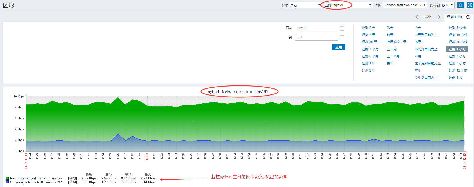The height and width of the screenshot is (187, 474).
Task: Click the green Incoming traffic legend swatch
Action: 7,178
